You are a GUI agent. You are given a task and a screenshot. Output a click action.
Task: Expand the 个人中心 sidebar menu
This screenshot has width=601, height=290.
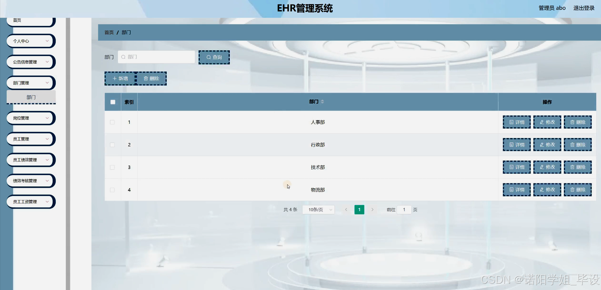tap(31, 41)
